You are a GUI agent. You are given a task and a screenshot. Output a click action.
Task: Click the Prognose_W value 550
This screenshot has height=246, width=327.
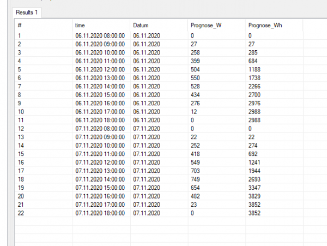[x=196, y=77]
